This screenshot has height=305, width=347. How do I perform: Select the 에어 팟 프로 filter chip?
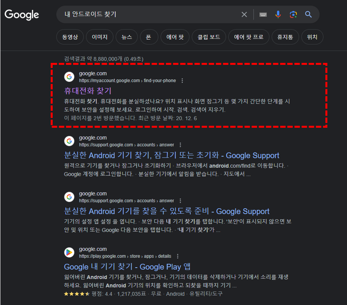tap(249, 37)
